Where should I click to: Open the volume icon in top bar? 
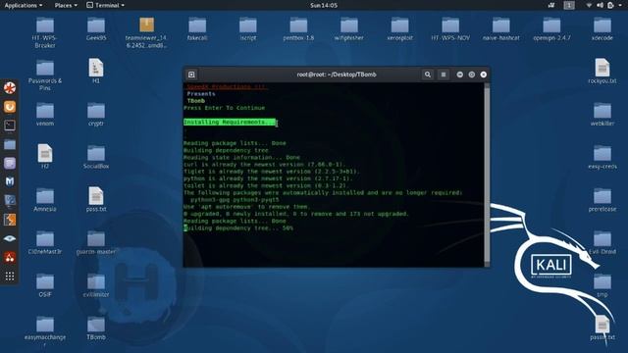(600, 5)
